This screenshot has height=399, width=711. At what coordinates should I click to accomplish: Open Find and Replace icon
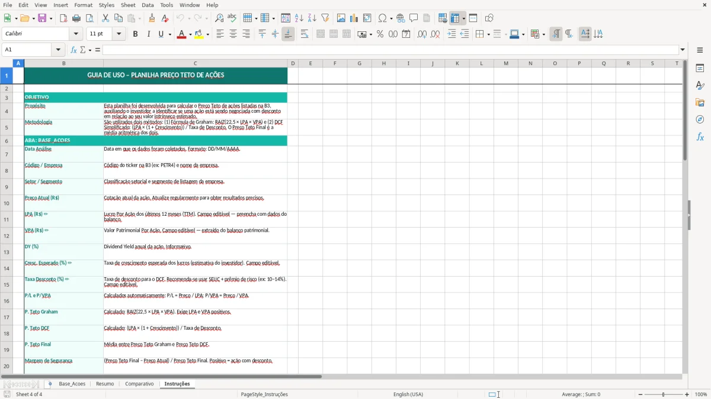coord(219,18)
